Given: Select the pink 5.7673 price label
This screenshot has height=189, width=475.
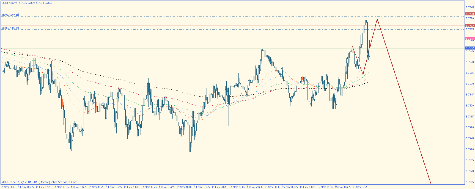Looking at the screenshot, I should 470,39.
